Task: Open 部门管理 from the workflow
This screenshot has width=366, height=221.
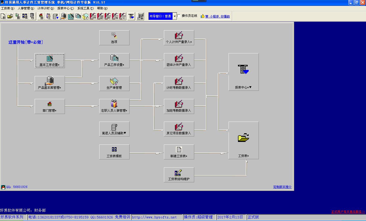Action: (x=50, y=106)
